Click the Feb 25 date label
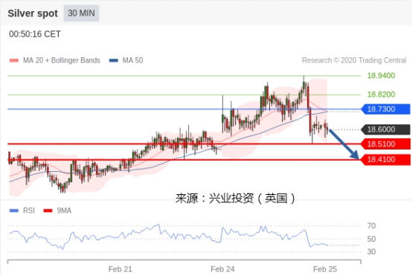412x276 pixels. click(325, 269)
